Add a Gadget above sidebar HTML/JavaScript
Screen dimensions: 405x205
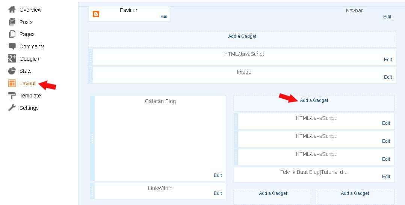[314, 100]
